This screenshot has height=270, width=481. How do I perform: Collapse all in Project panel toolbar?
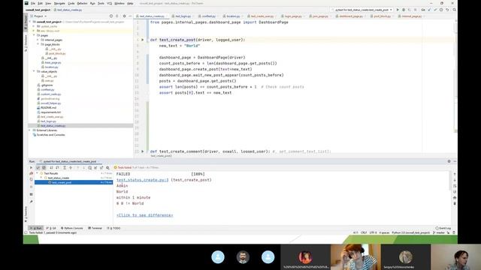pos(117,16)
